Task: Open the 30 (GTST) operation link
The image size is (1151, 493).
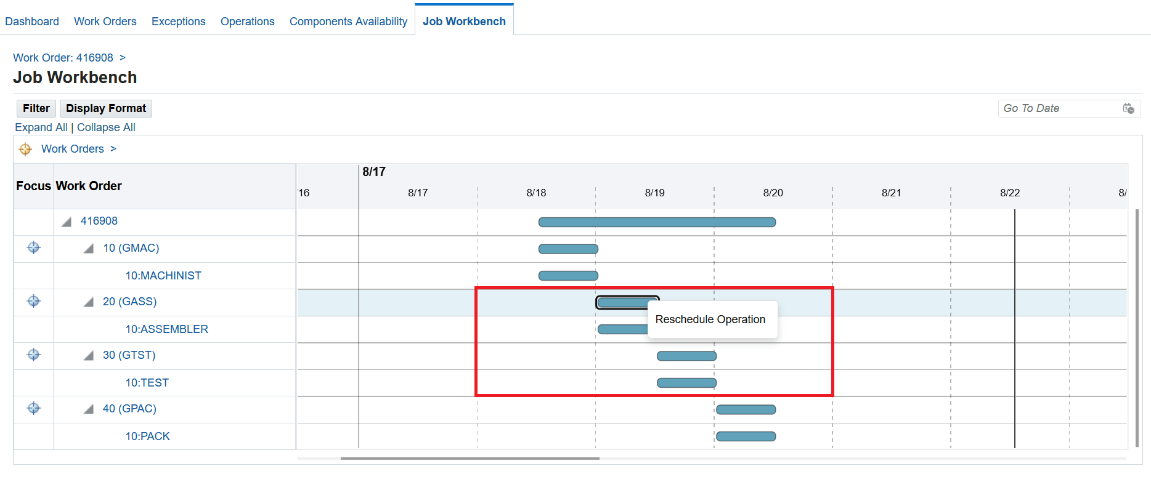Action: pos(129,355)
